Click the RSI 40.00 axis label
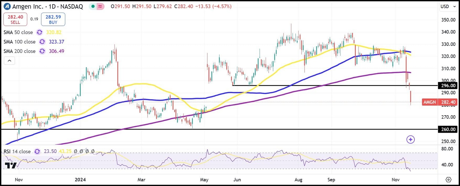460x186 pixels. (x=448, y=165)
